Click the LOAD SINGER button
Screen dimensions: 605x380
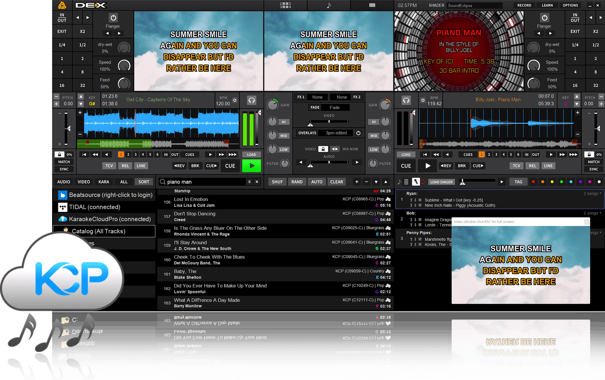(x=441, y=182)
